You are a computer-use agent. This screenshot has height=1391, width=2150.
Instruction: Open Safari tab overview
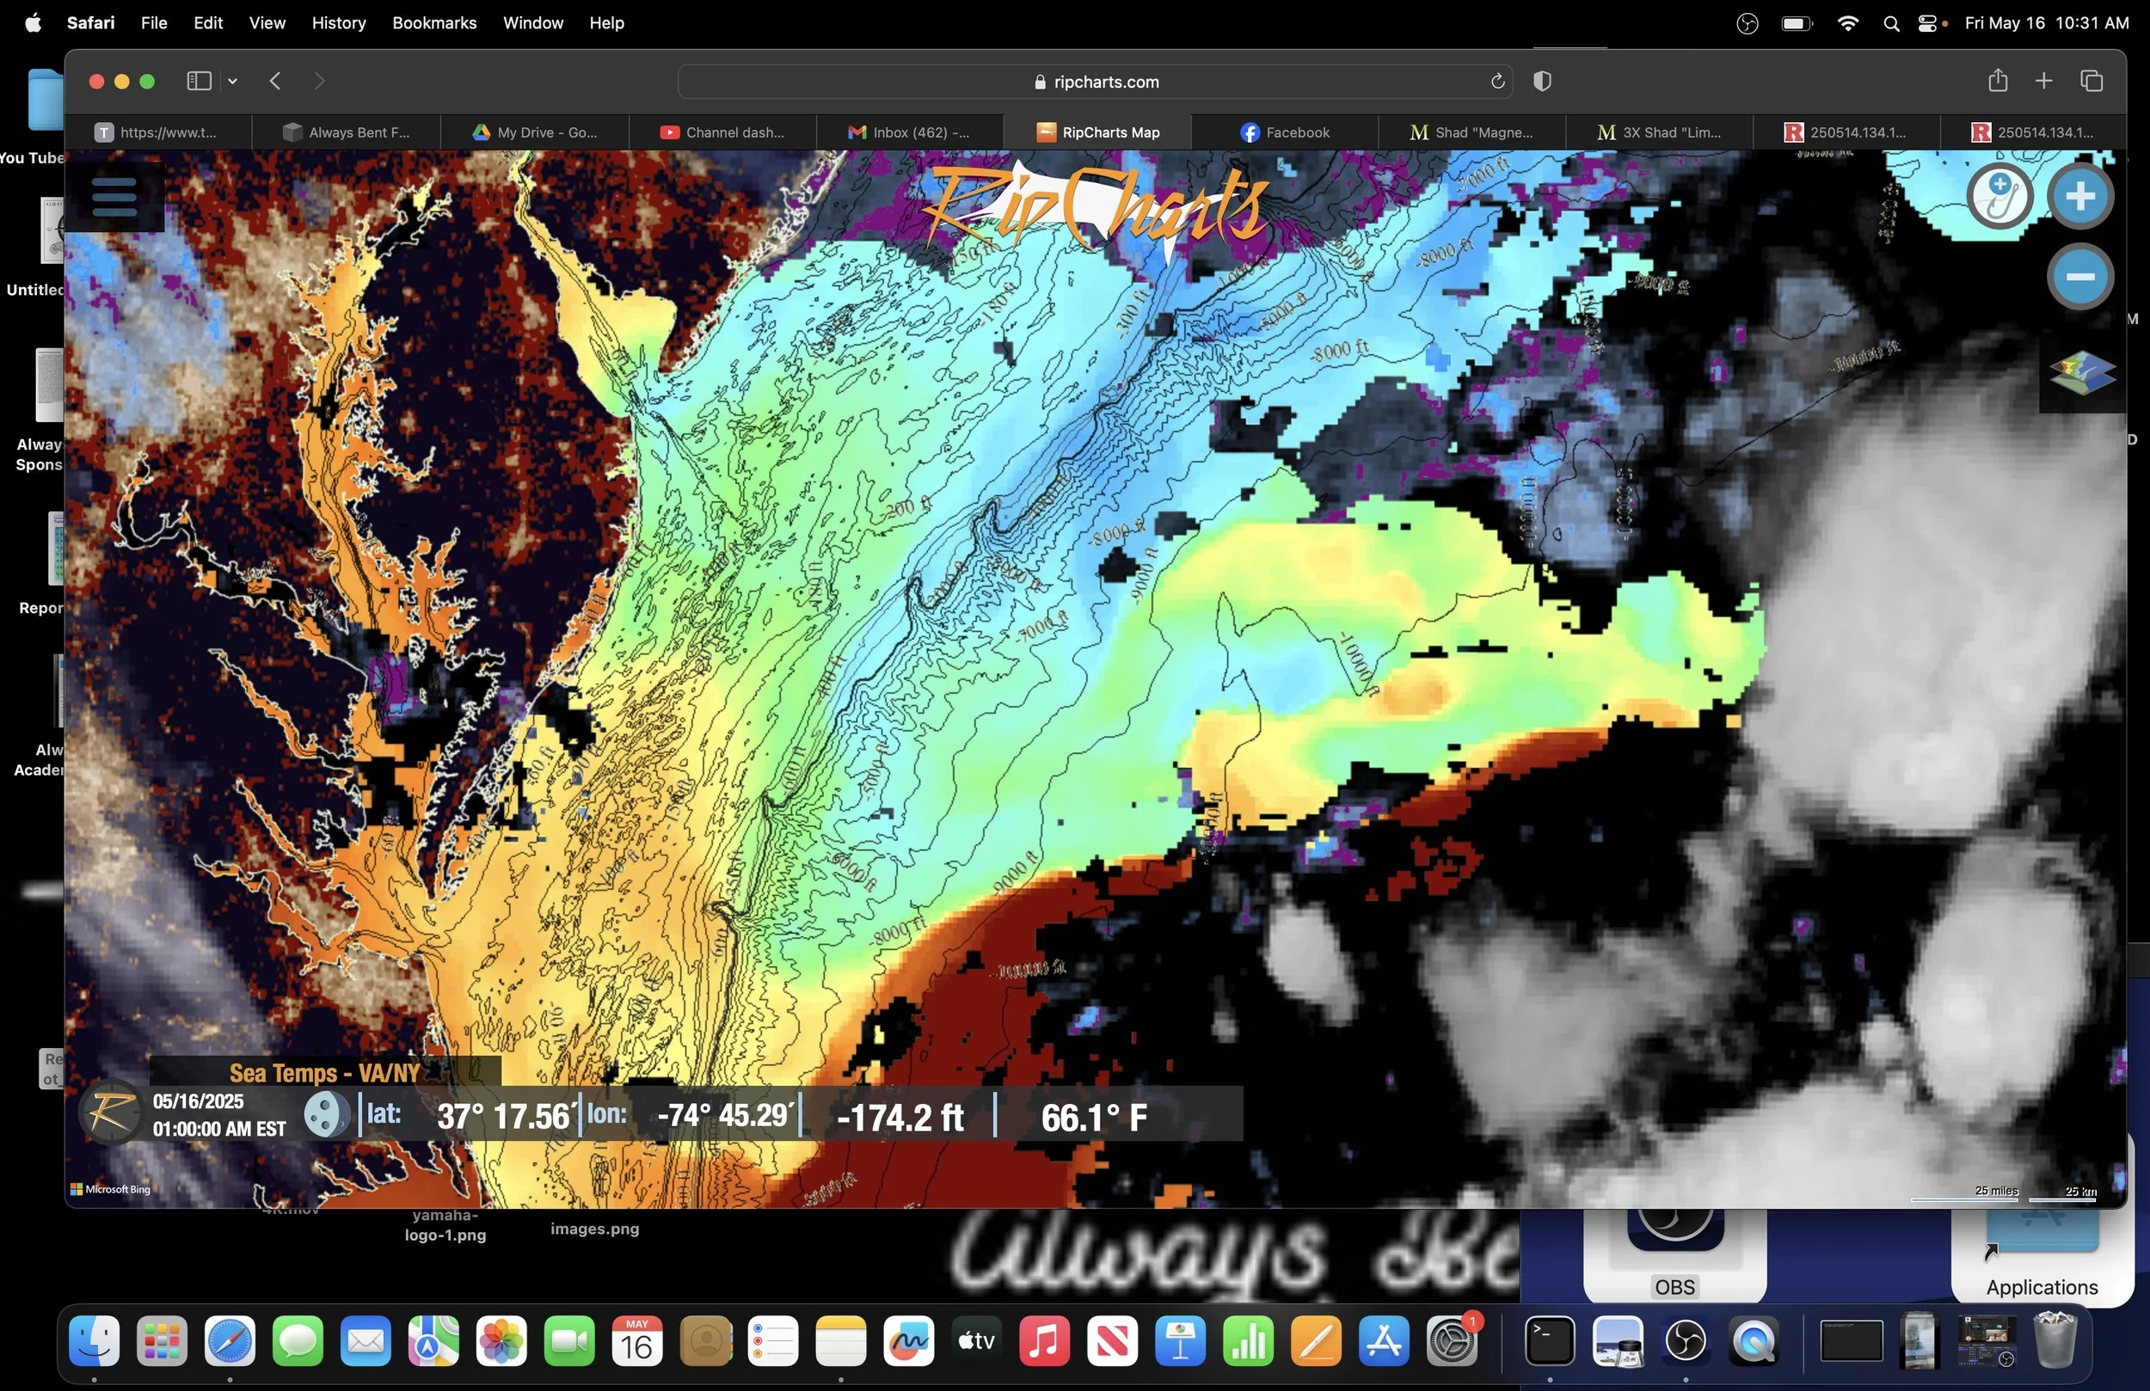(2092, 82)
